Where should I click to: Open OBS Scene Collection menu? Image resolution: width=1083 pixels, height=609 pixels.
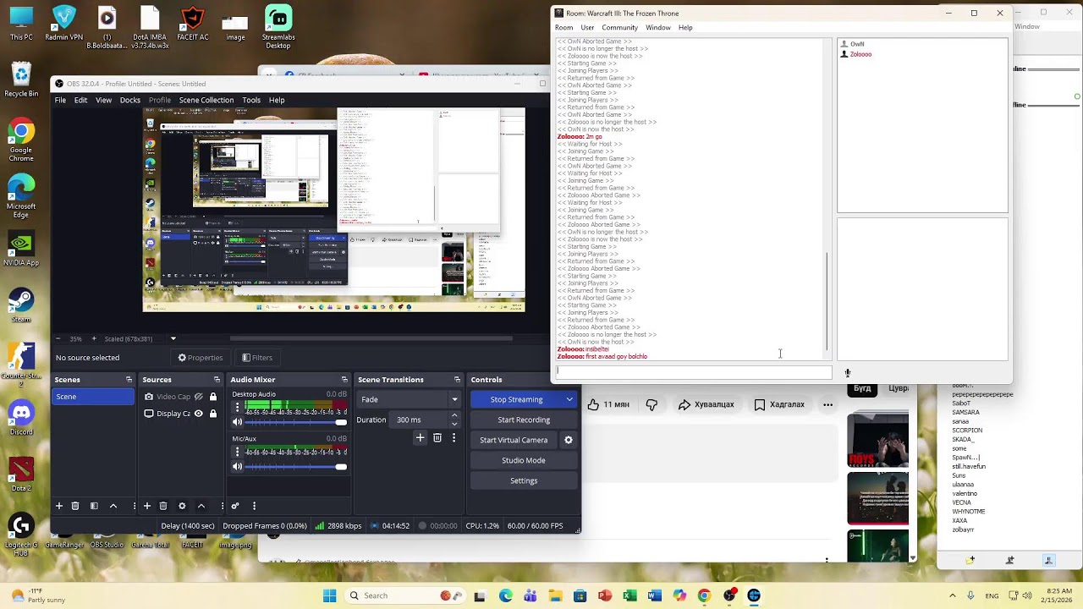point(206,100)
